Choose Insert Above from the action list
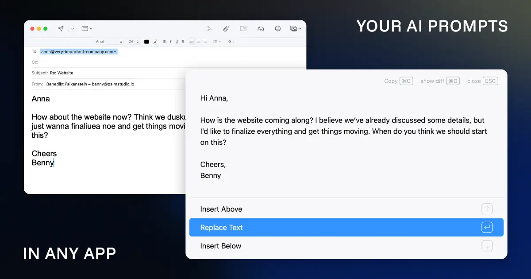This screenshot has height=279, width=531. [346, 209]
